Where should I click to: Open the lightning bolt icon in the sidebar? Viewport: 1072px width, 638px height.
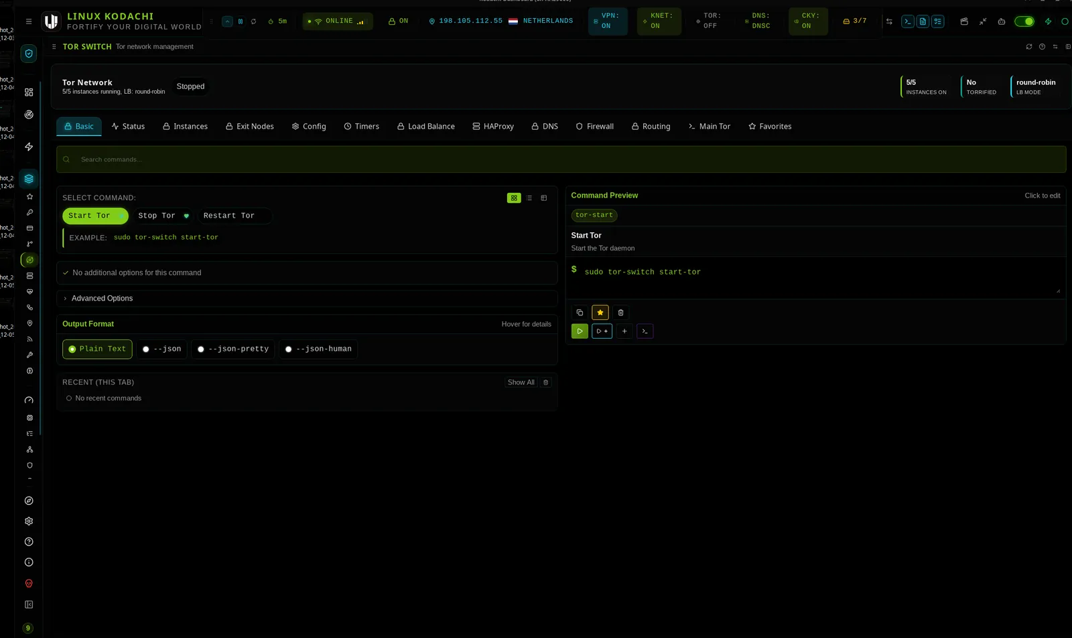coord(29,147)
